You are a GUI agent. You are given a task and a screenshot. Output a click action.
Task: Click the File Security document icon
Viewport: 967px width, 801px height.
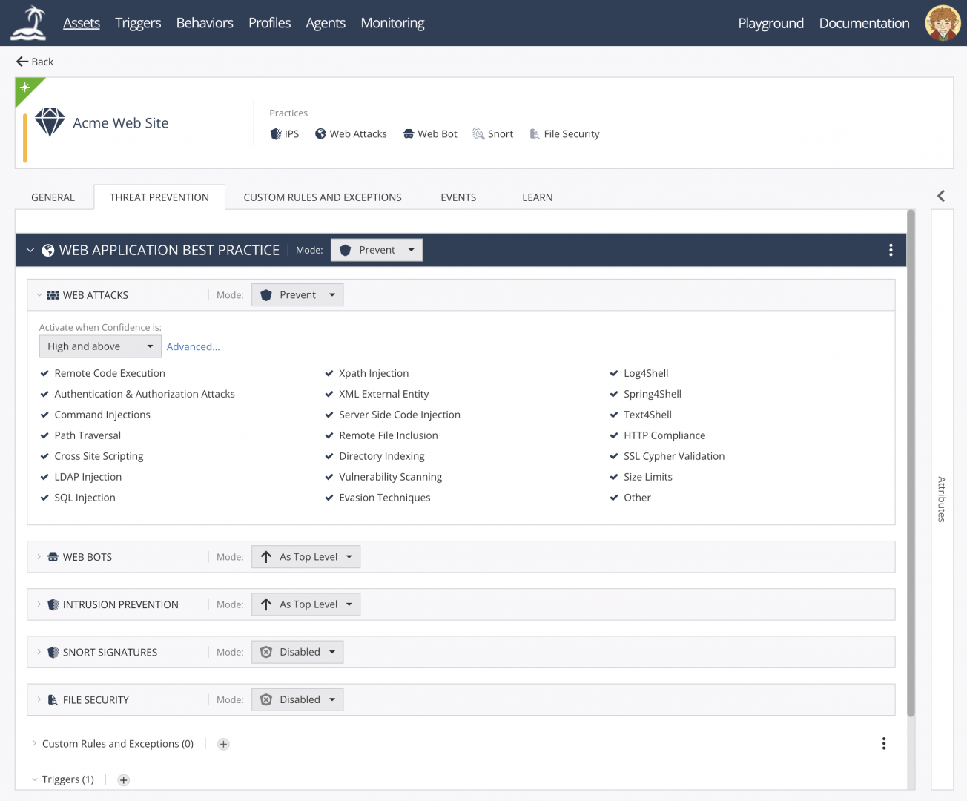[53, 700]
